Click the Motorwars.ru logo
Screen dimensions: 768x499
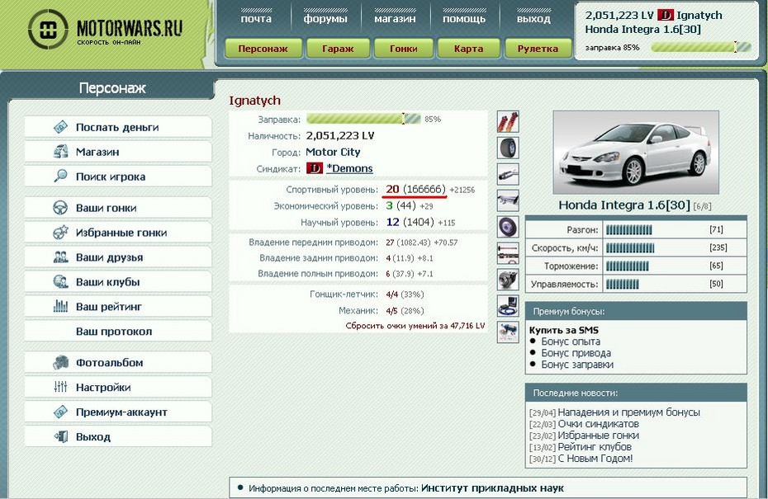pos(105,30)
